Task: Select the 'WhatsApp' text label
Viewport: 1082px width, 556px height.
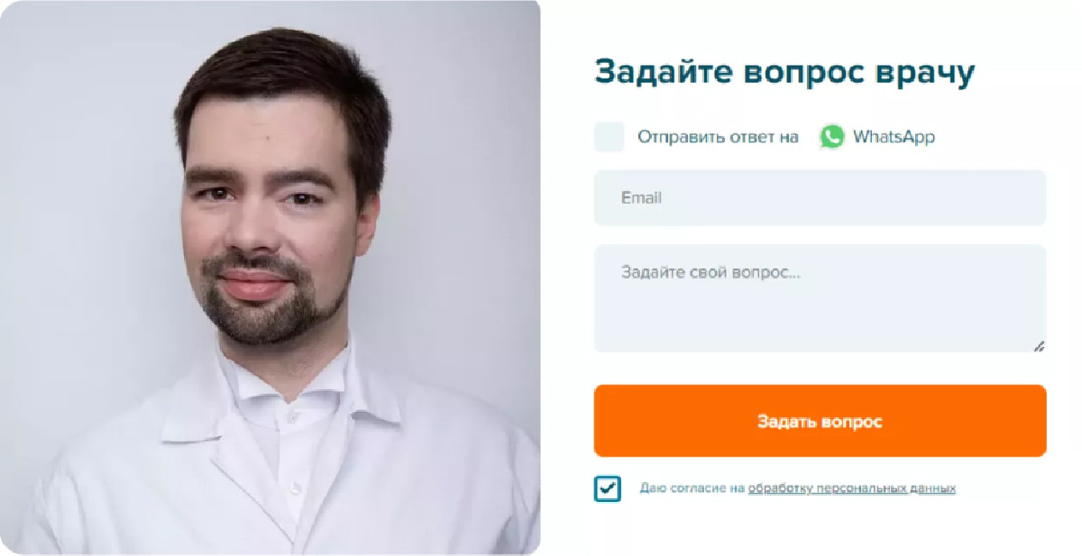Action: (894, 137)
